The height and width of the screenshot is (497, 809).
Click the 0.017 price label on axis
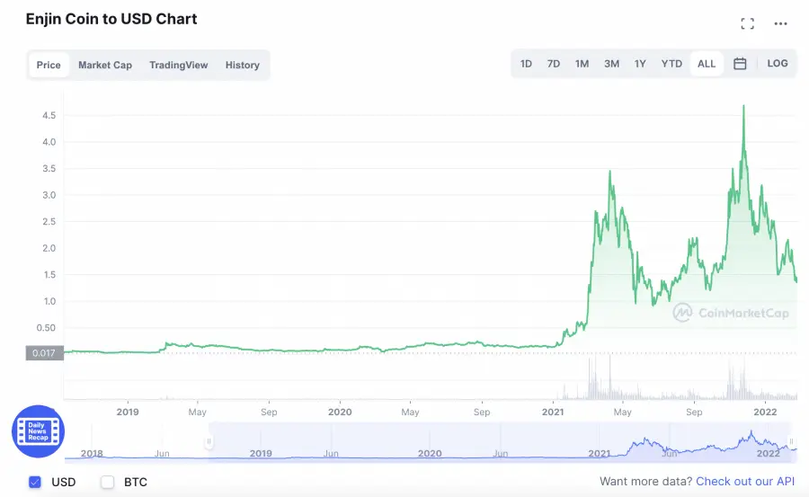44,353
